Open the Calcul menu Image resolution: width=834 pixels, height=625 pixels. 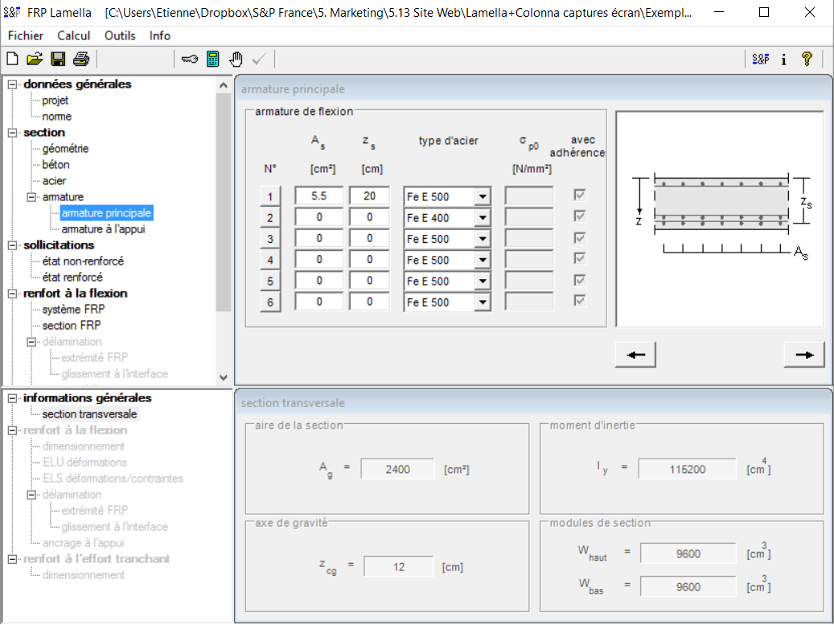pyautogui.click(x=73, y=35)
